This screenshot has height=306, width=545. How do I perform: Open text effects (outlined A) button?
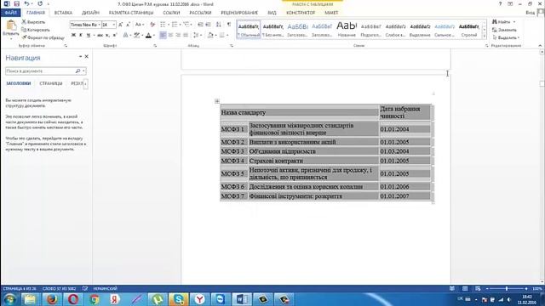pyautogui.click(x=125, y=35)
